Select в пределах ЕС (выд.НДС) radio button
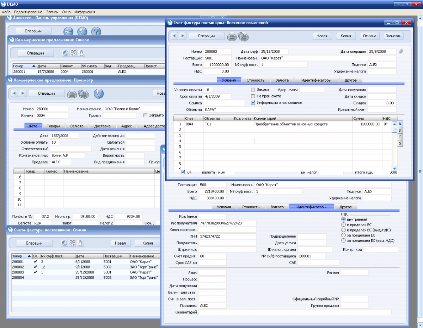The height and width of the screenshot is (328, 423). point(343,230)
